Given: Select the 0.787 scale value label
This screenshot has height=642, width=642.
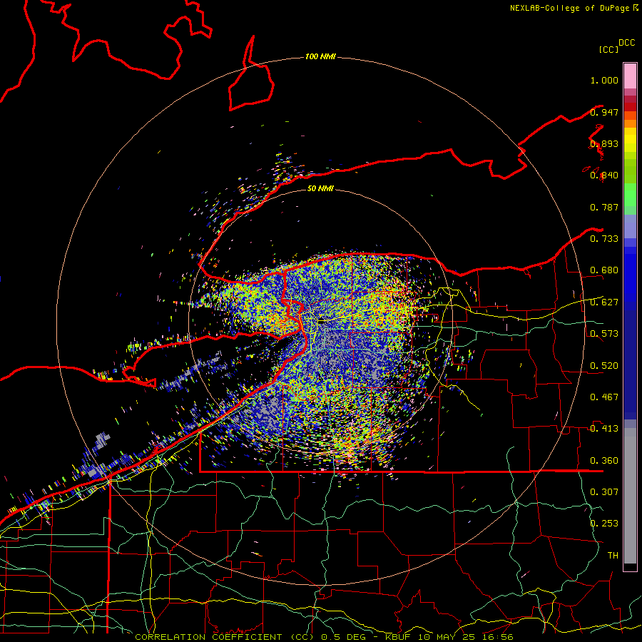Looking at the screenshot, I should coord(604,207).
